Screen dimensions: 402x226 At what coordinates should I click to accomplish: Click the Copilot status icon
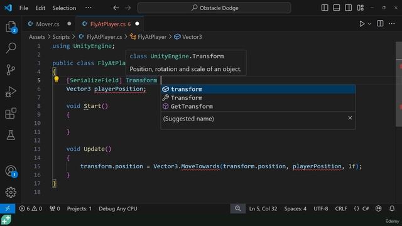(378, 208)
